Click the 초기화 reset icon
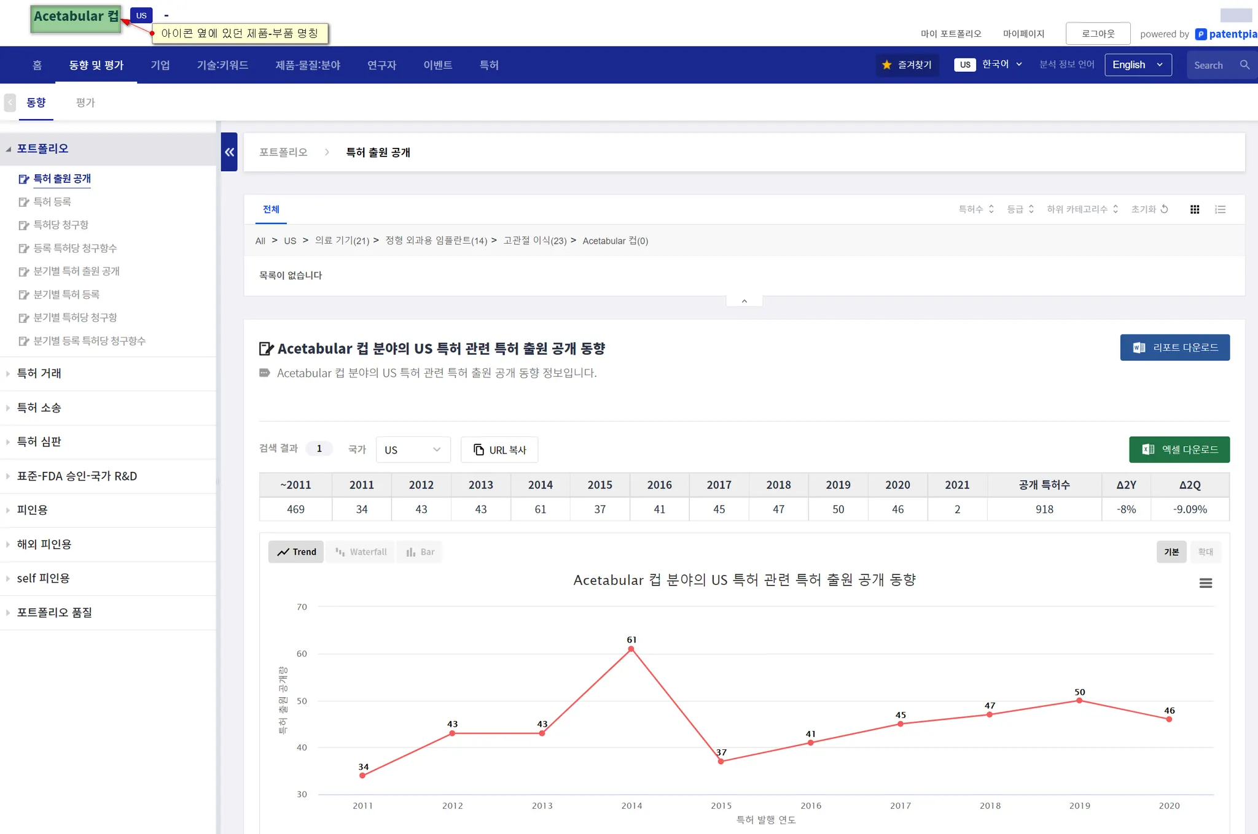 [x=1164, y=209]
